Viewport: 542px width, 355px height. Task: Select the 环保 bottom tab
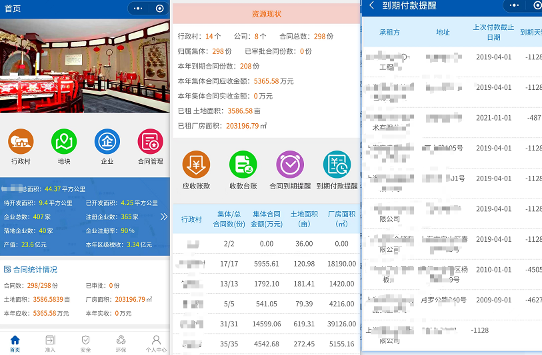click(x=121, y=343)
